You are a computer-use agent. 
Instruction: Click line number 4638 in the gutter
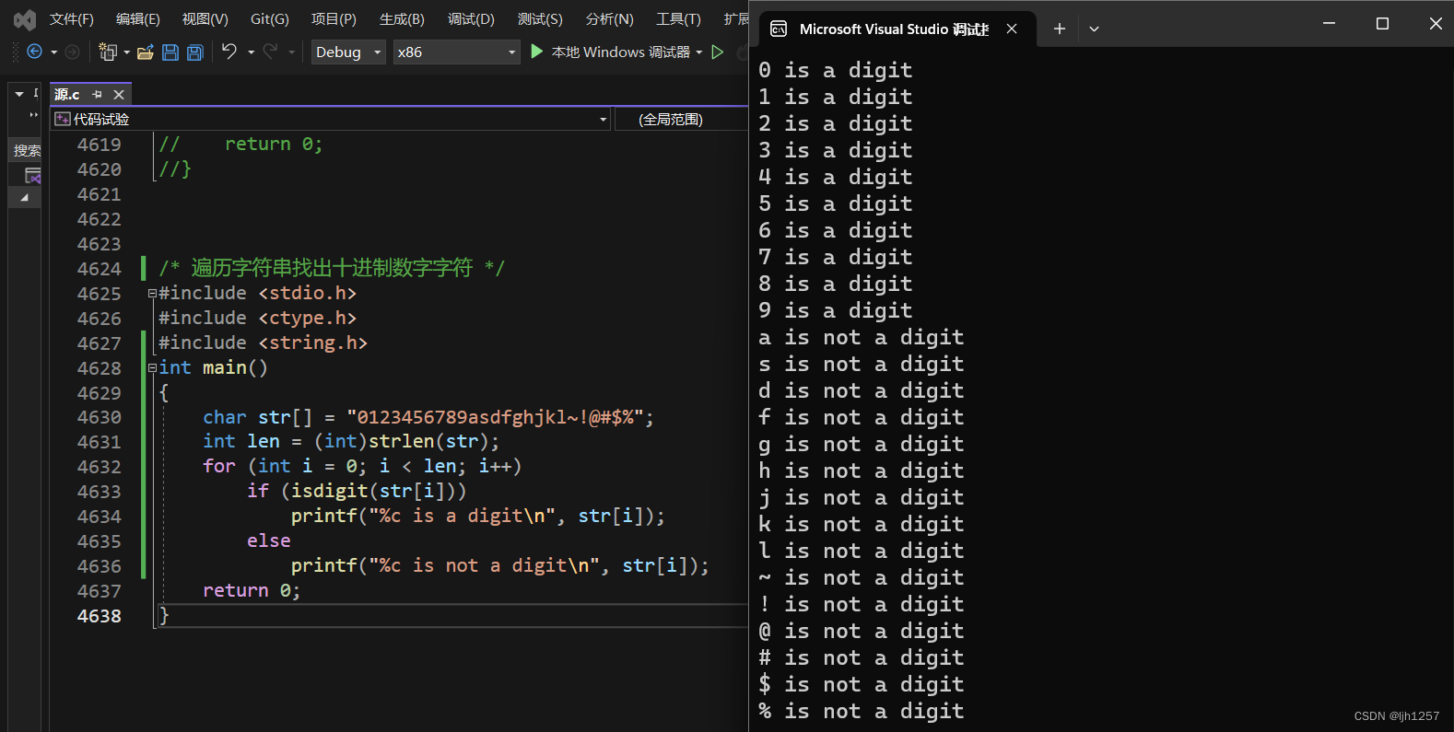pos(100,617)
